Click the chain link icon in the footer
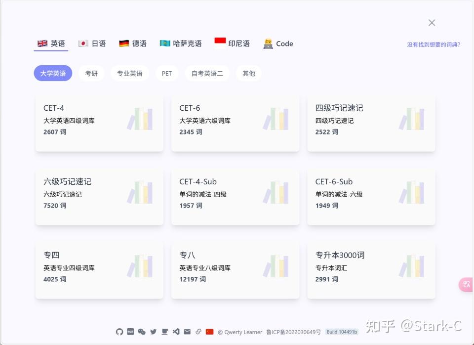This screenshot has width=474, height=345. click(x=198, y=332)
